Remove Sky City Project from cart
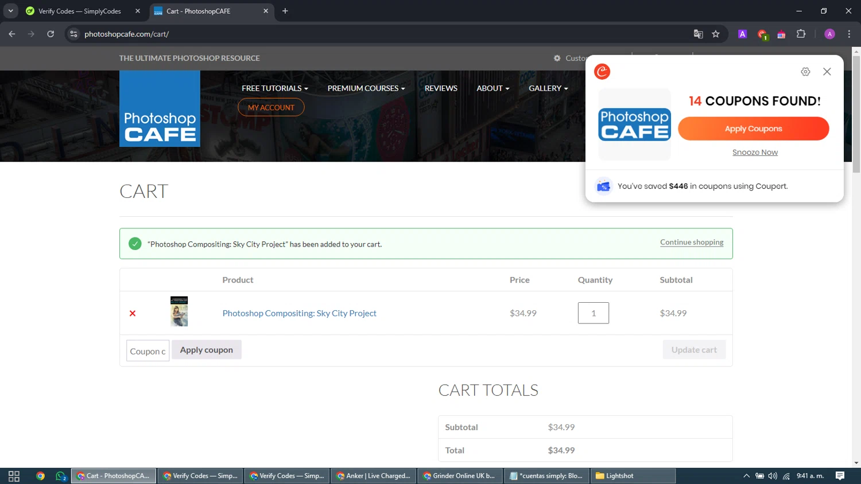 [133, 313]
